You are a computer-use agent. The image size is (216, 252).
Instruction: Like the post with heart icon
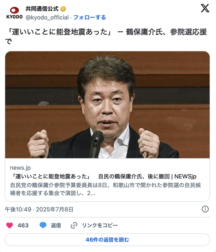pos(10,225)
